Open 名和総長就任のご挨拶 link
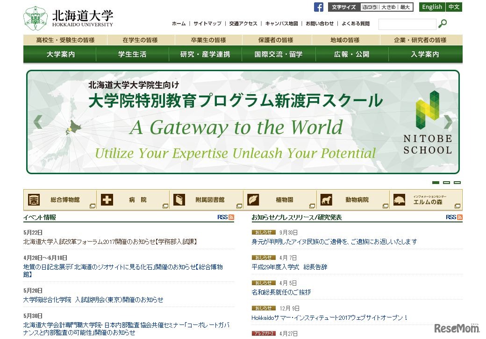Viewport: 486px width, 339px height. coord(281,292)
